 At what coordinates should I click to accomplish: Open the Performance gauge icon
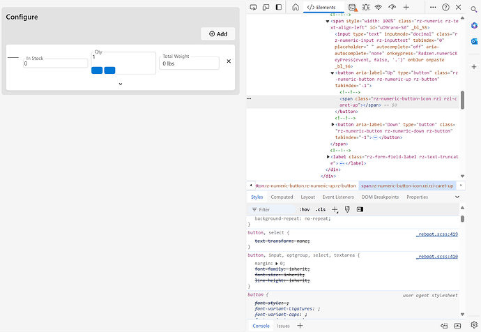pos(392,7)
